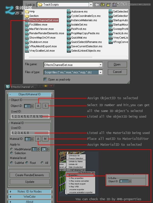Screen dimensions: 153x203
Task: Choose Root material level
Action: click(27, 163)
